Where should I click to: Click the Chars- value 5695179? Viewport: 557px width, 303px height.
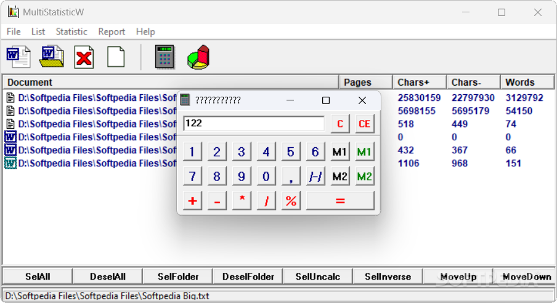470,111
